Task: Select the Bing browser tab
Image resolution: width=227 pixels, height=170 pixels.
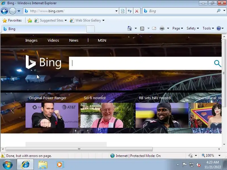Action: pos(44,29)
